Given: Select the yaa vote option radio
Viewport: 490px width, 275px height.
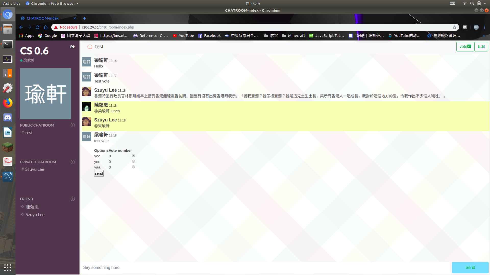Looking at the screenshot, I should pyautogui.click(x=133, y=167).
